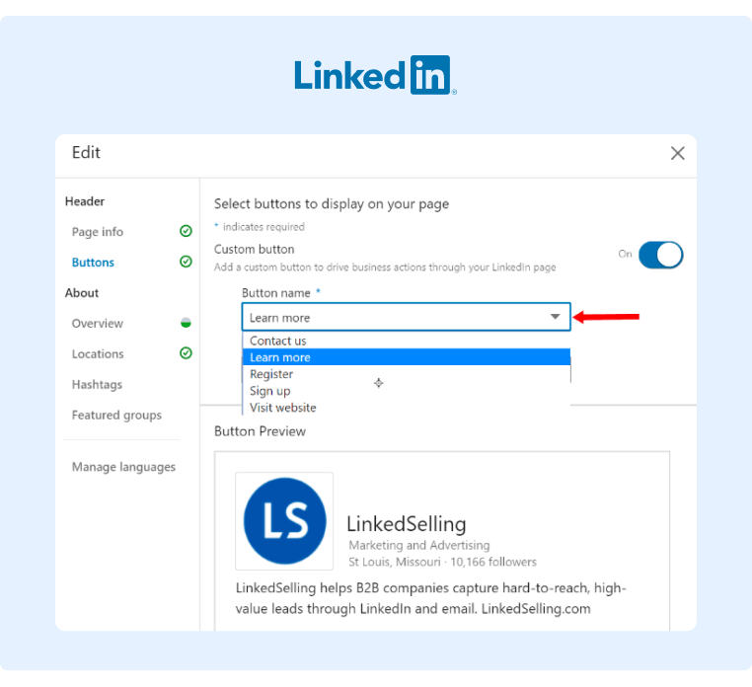Open Locations section in sidebar
The image size is (752, 687).
tap(98, 354)
